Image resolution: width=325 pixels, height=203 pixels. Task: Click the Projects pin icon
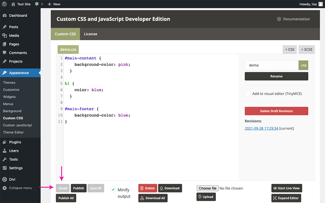coord(5,61)
